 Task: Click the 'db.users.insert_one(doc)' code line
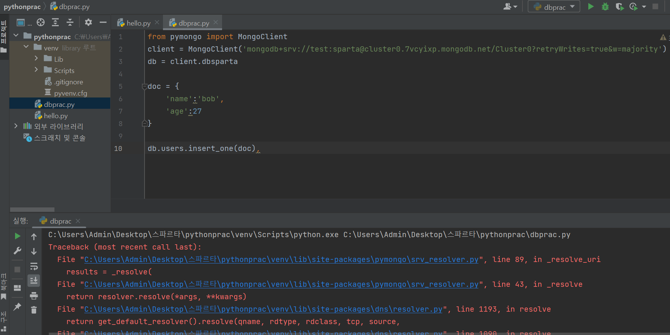click(x=201, y=149)
